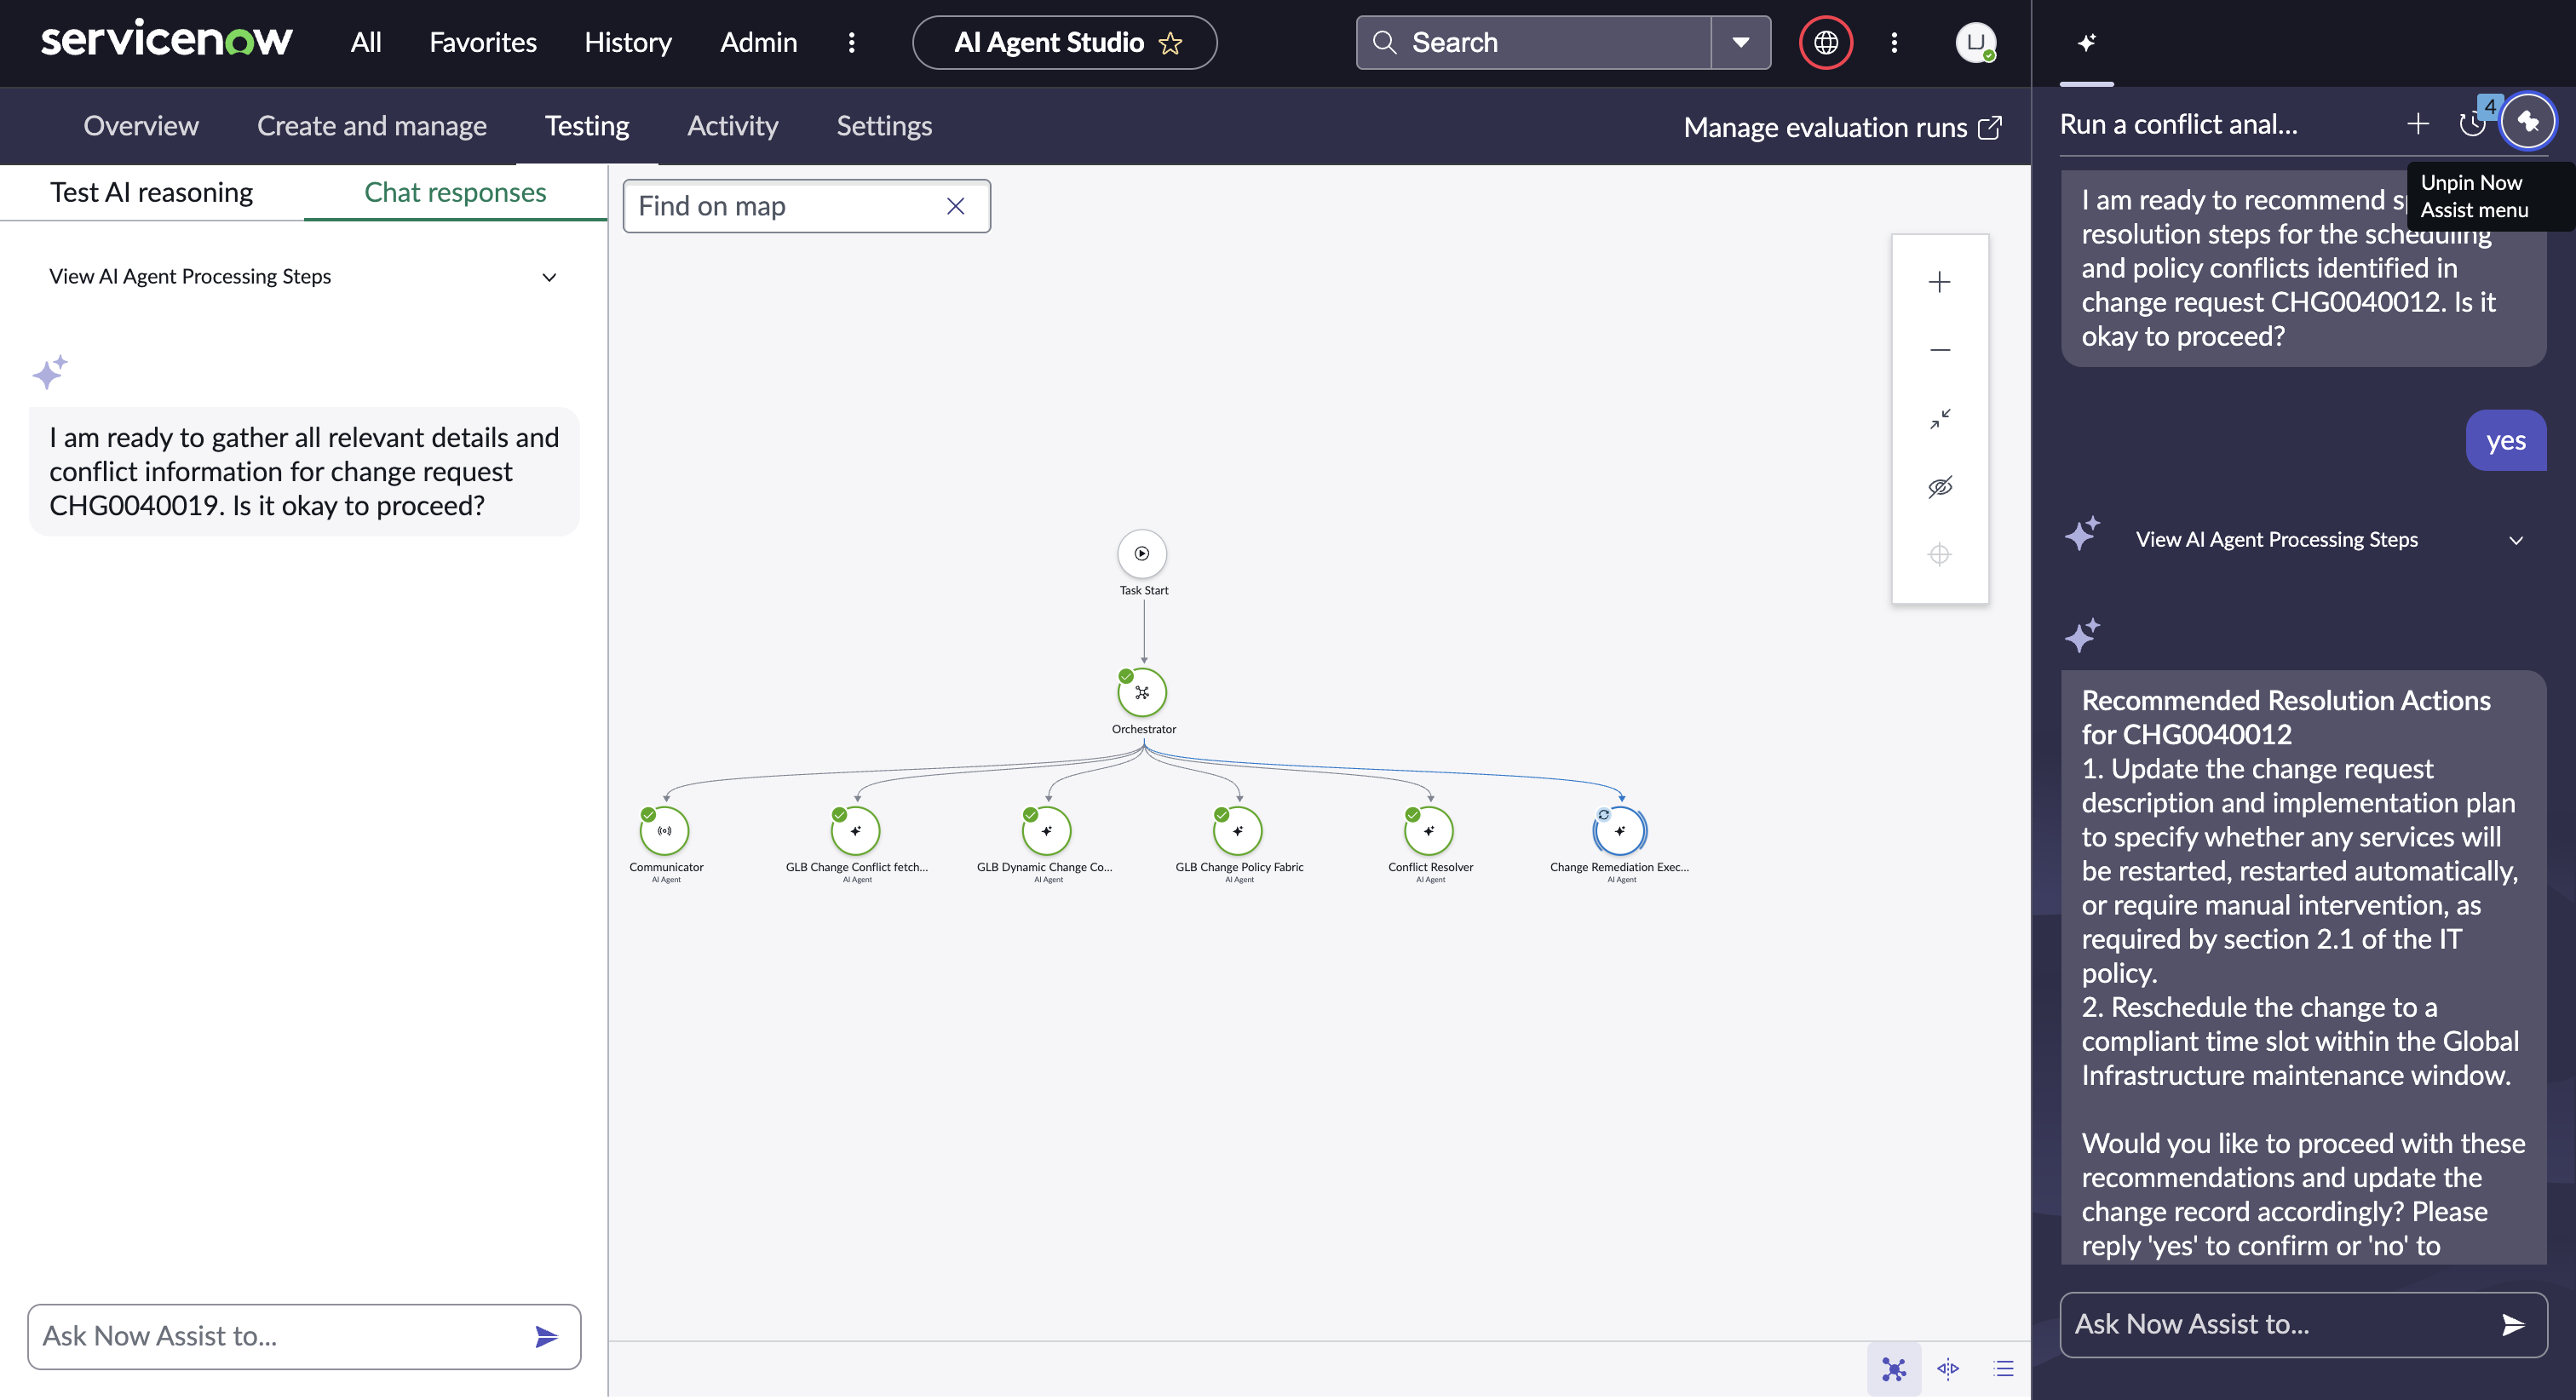Switch to split timeline view icon
The height and width of the screenshot is (1400, 2576).
click(x=1948, y=1369)
